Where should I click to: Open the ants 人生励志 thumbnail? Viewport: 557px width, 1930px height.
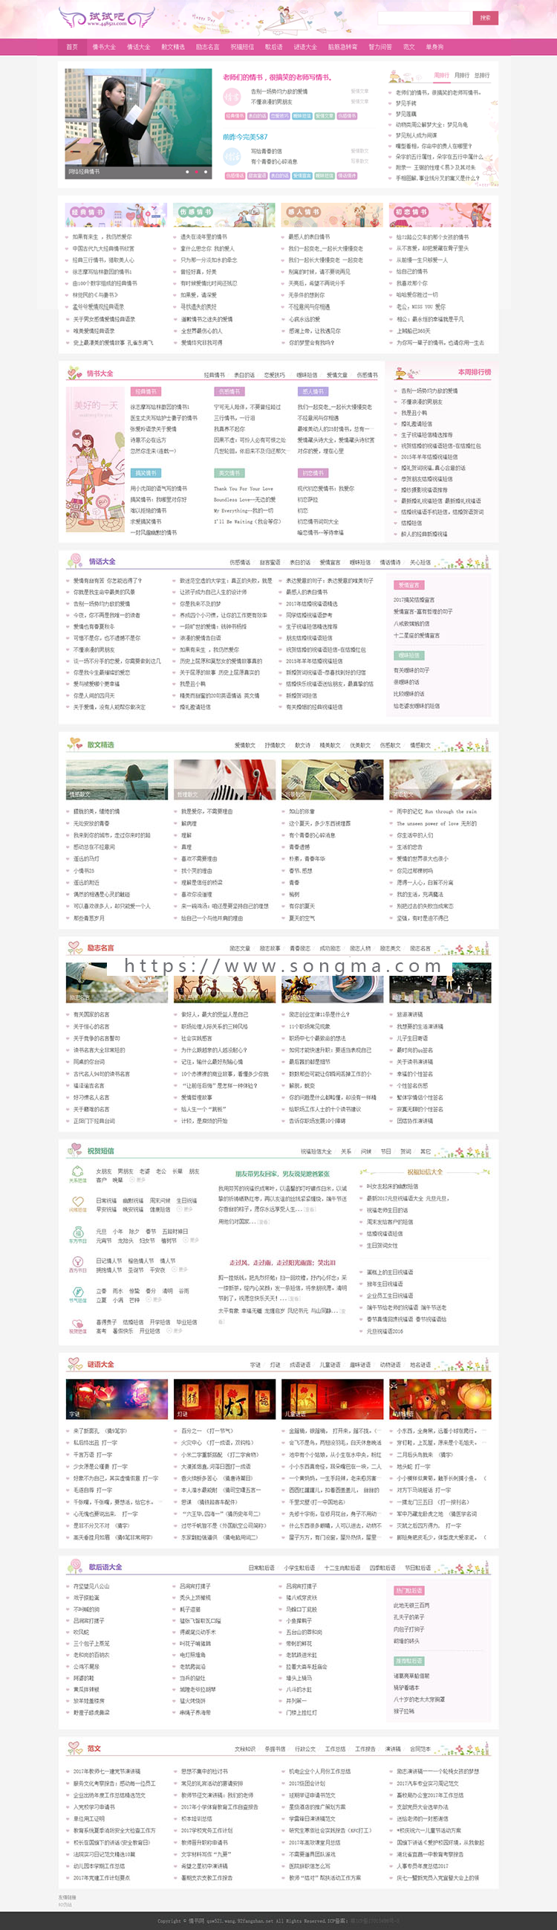pos(224,983)
